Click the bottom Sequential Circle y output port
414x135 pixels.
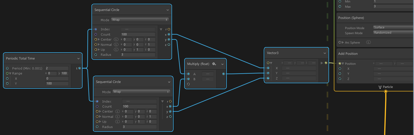point(170,112)
